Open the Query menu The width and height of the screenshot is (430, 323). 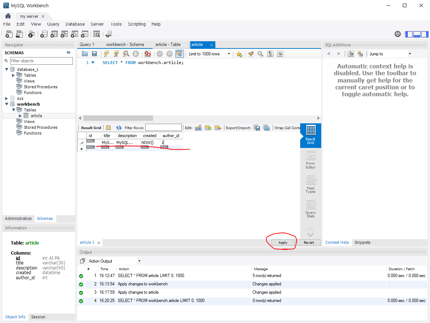(53, 24)
